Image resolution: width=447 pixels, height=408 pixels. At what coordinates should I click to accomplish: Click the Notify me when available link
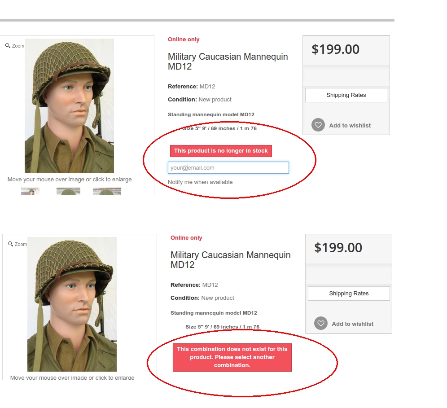200,182
